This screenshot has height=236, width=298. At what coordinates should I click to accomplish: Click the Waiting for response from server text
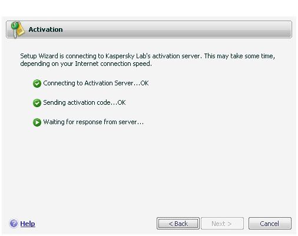[94, 122]
